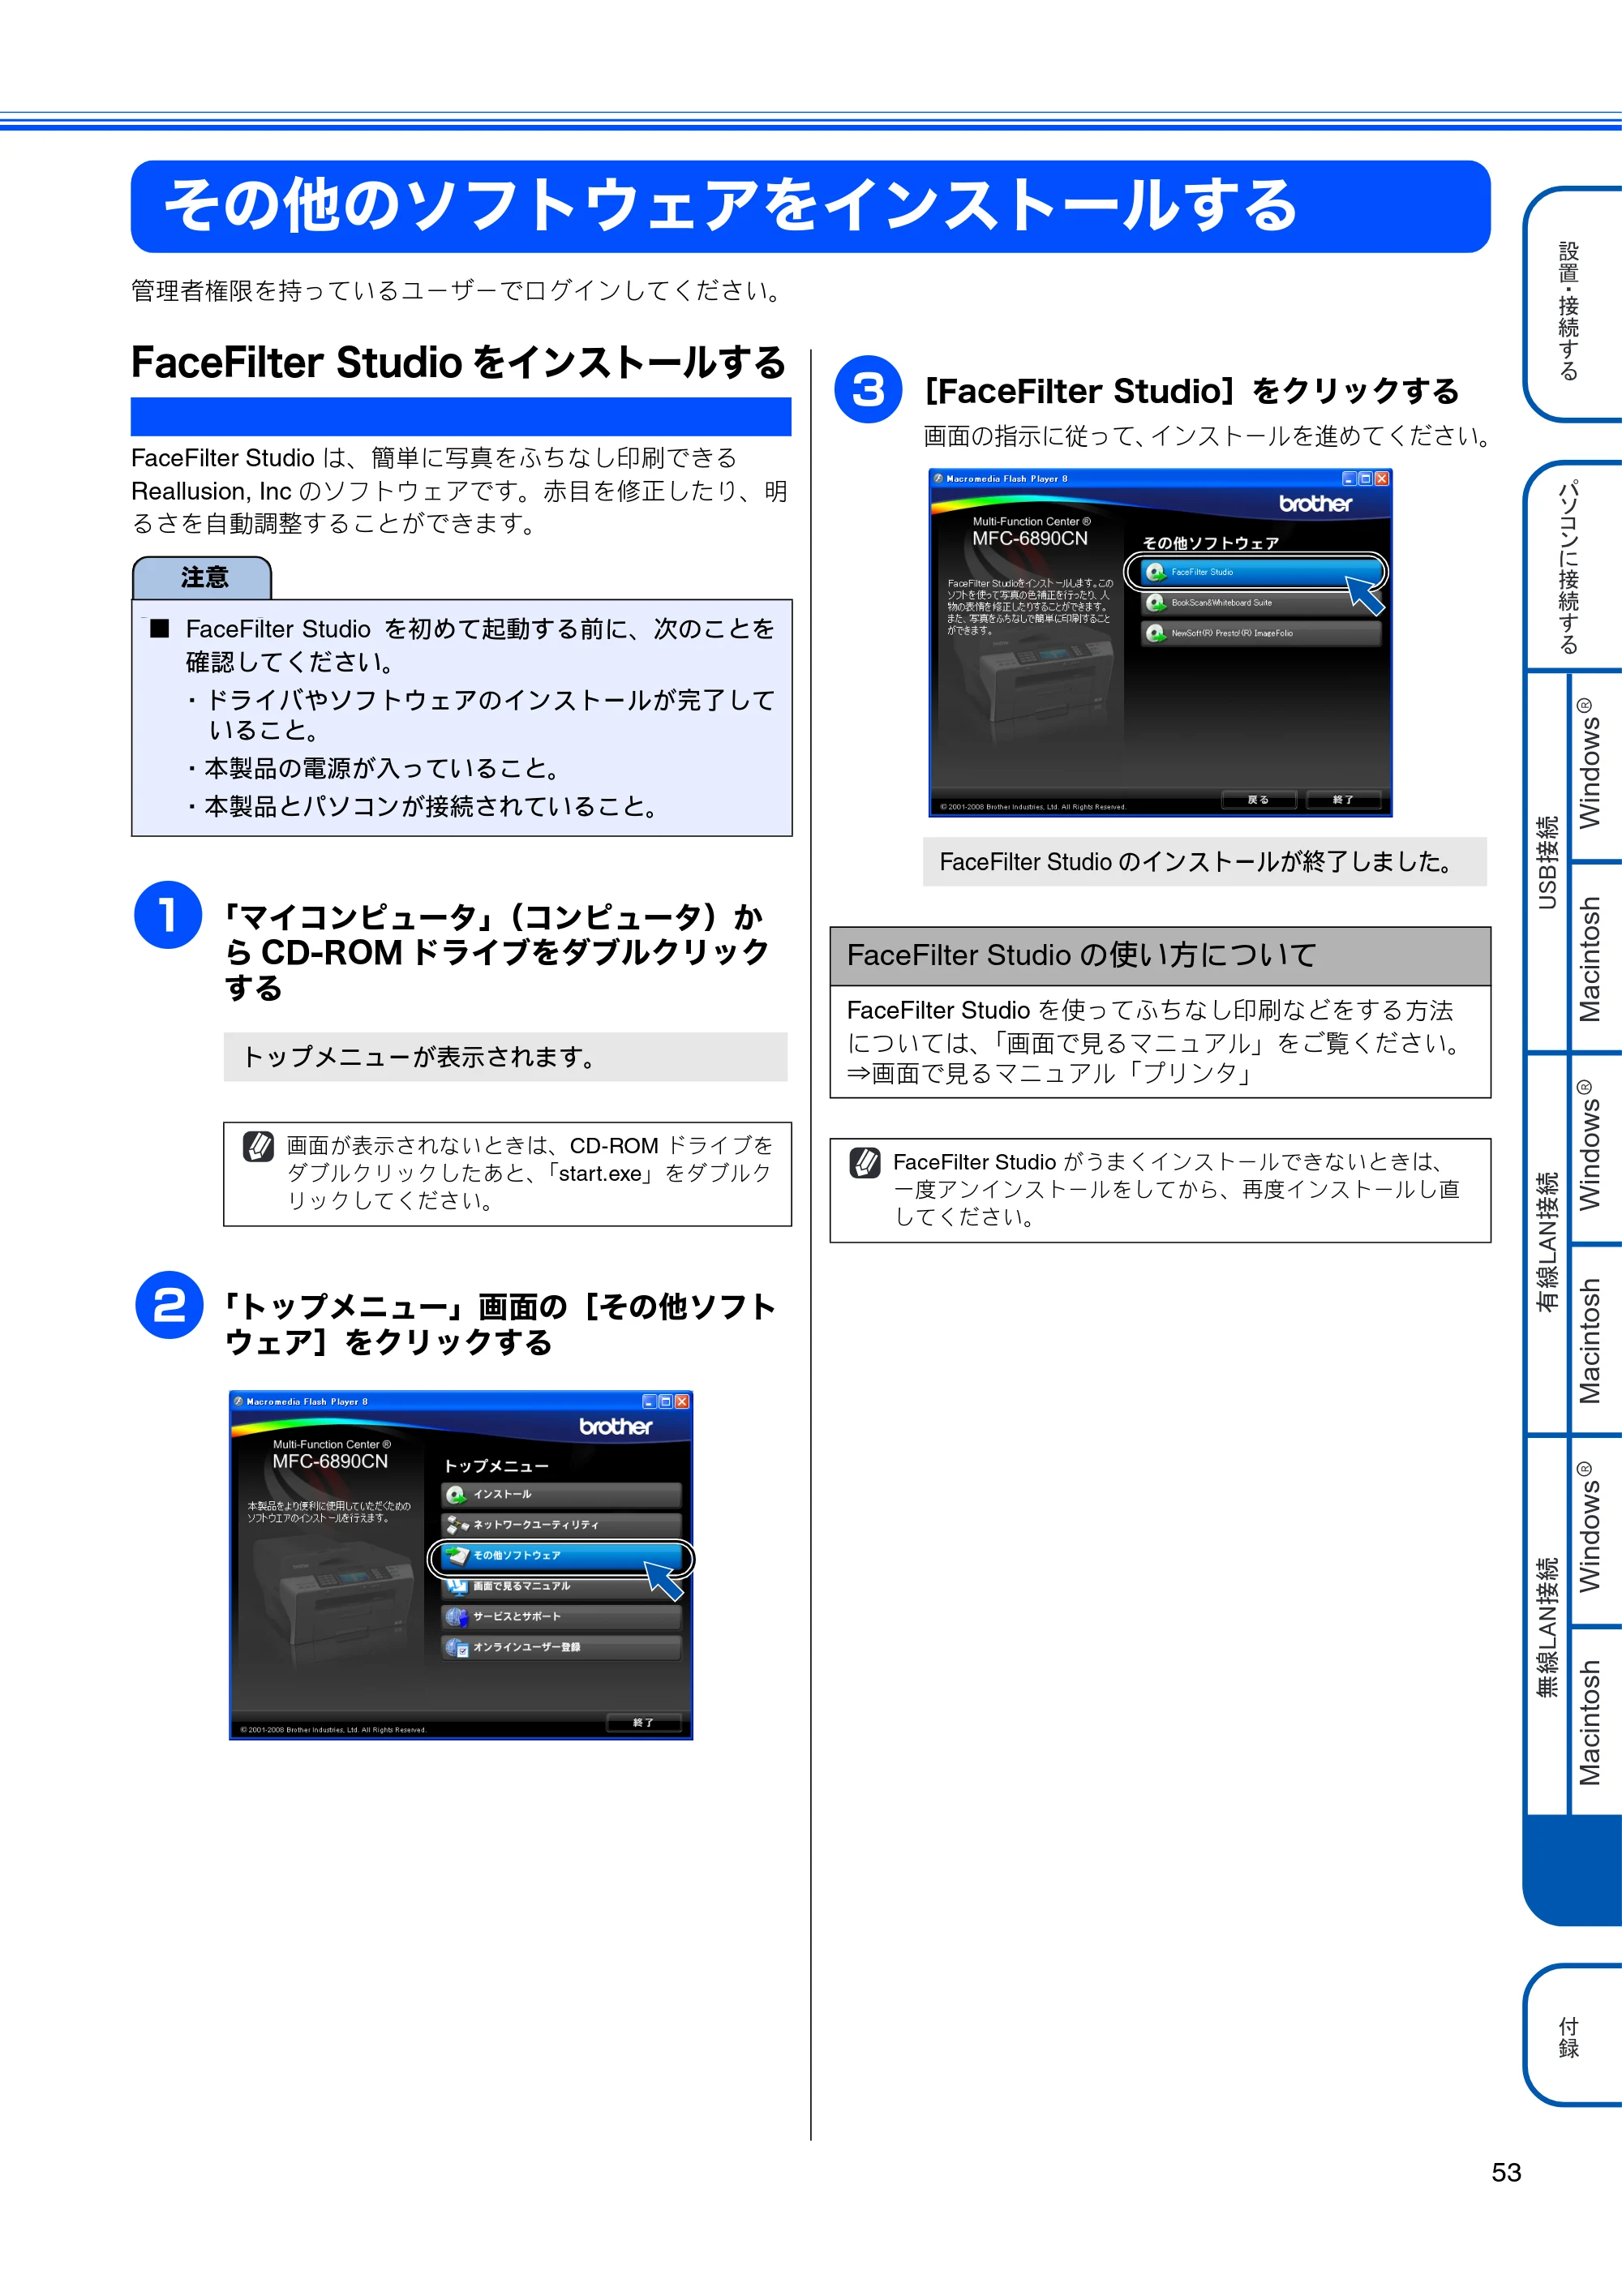Image resolution: width=1622 pixels, height=2296 pixels.
Task: Click 終了 in the トップメニュー window
Action: [x=644, y=1723]
